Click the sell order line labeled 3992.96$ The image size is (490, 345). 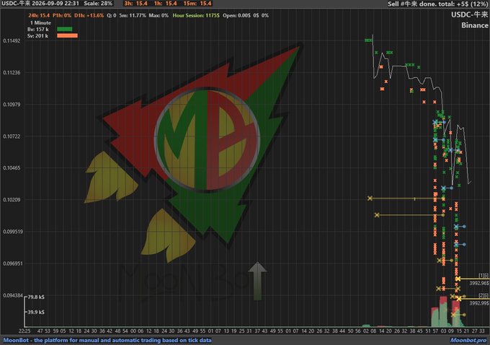click(x=473, y=279)
